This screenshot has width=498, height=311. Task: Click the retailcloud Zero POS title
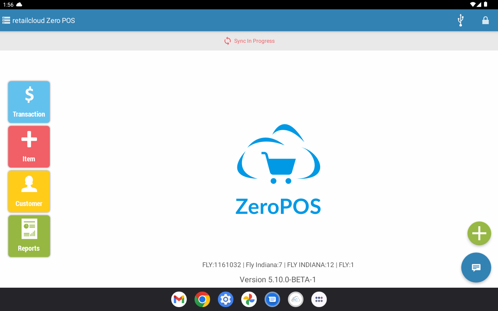click(x=44, y=21)
